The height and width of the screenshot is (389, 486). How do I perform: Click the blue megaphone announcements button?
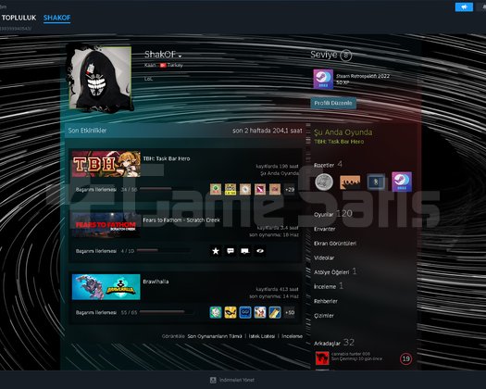tap(464, 6)
